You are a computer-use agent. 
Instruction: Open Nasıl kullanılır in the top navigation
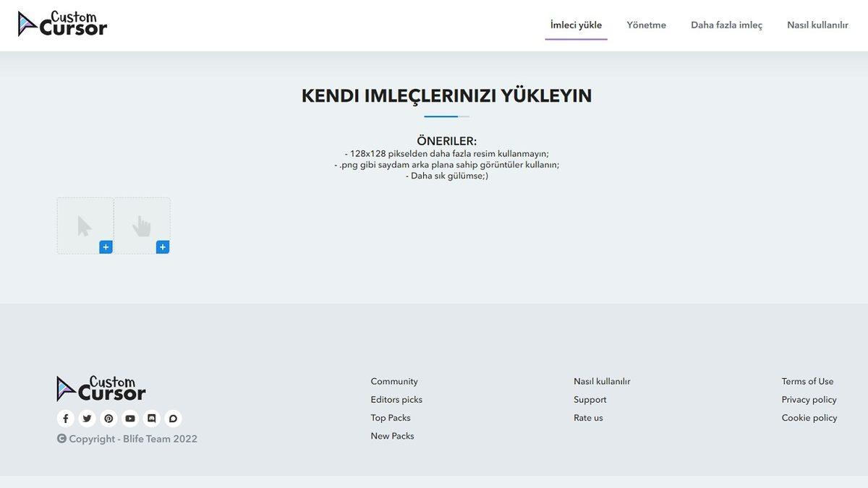point(817,25)
